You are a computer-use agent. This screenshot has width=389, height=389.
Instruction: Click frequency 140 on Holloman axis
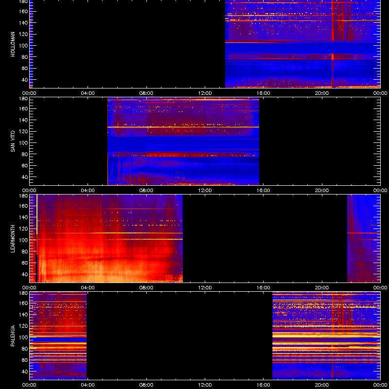(24, 23)
